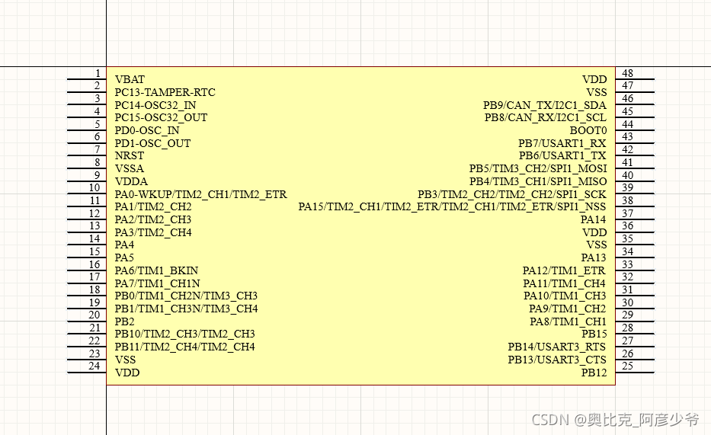The image size is (711, 435).
Task: Click pin number 12 designator
Action: click(94, 213)
